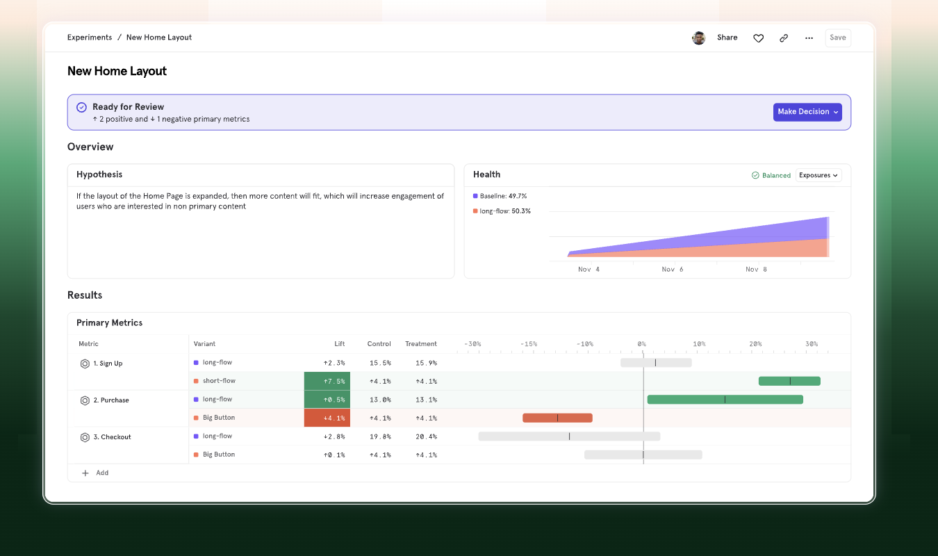938x556 pixels.
Task: Open the account menu via the profile avatar
Action: click(698, 38)
